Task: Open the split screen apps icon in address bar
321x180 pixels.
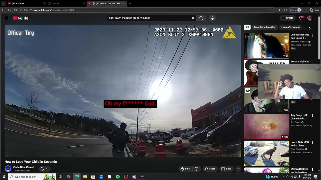Action: (268, 10)
